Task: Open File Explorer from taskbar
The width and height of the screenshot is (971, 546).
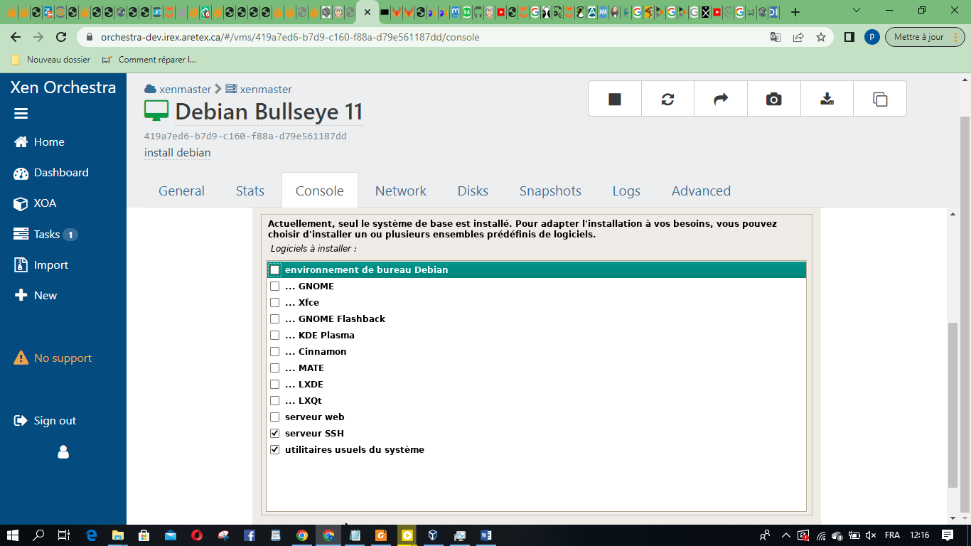Action: click(117, 535)
